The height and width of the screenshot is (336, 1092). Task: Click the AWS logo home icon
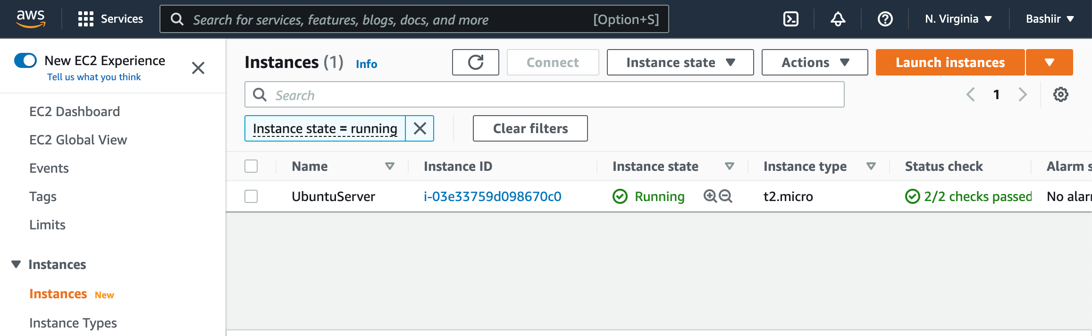31,19
